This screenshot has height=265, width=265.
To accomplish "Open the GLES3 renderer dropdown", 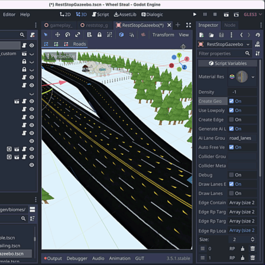I will 253,14.
